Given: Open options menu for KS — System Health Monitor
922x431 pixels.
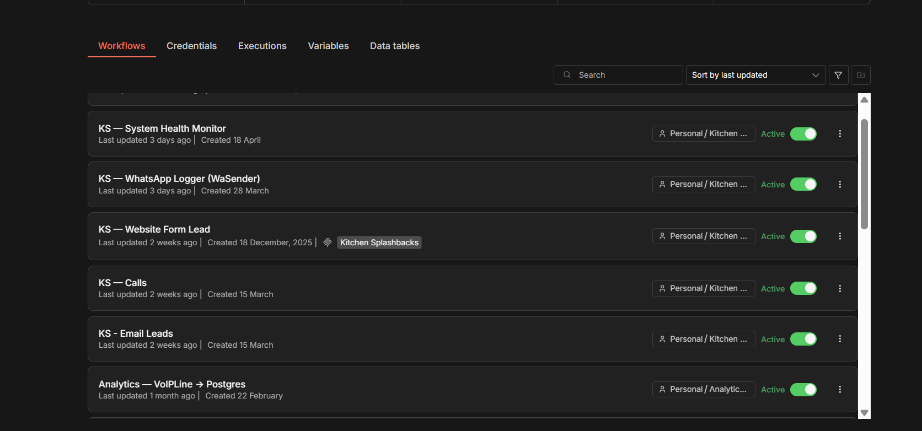Looking at the screenshot, I should pos(840,134).
